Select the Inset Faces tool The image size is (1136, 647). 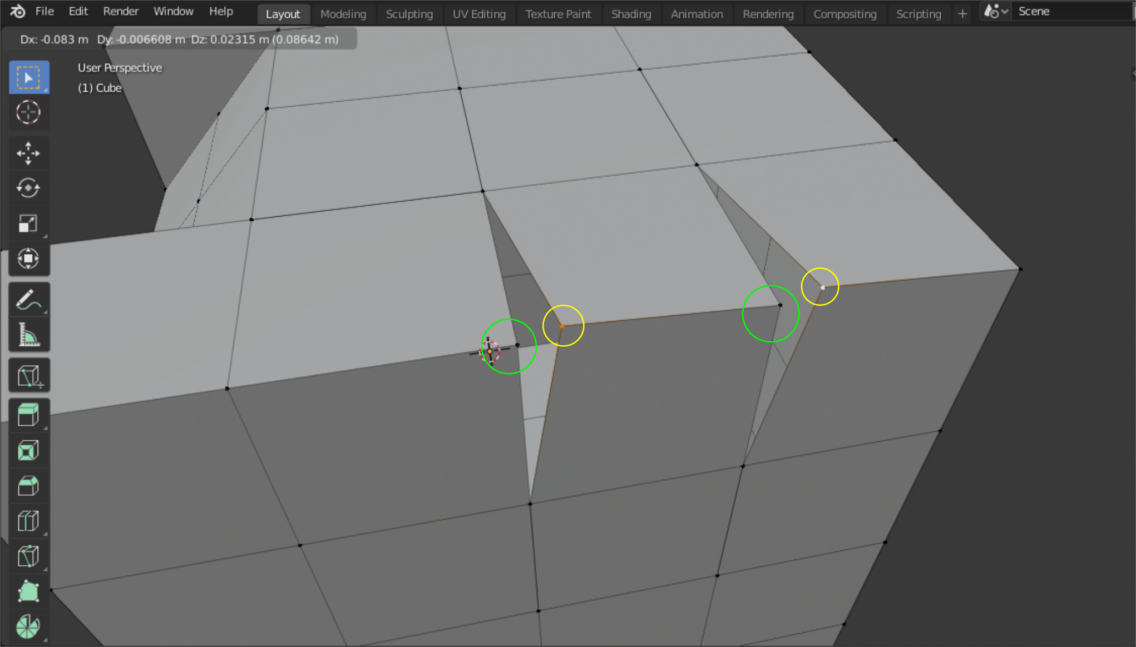click(29, 450)
